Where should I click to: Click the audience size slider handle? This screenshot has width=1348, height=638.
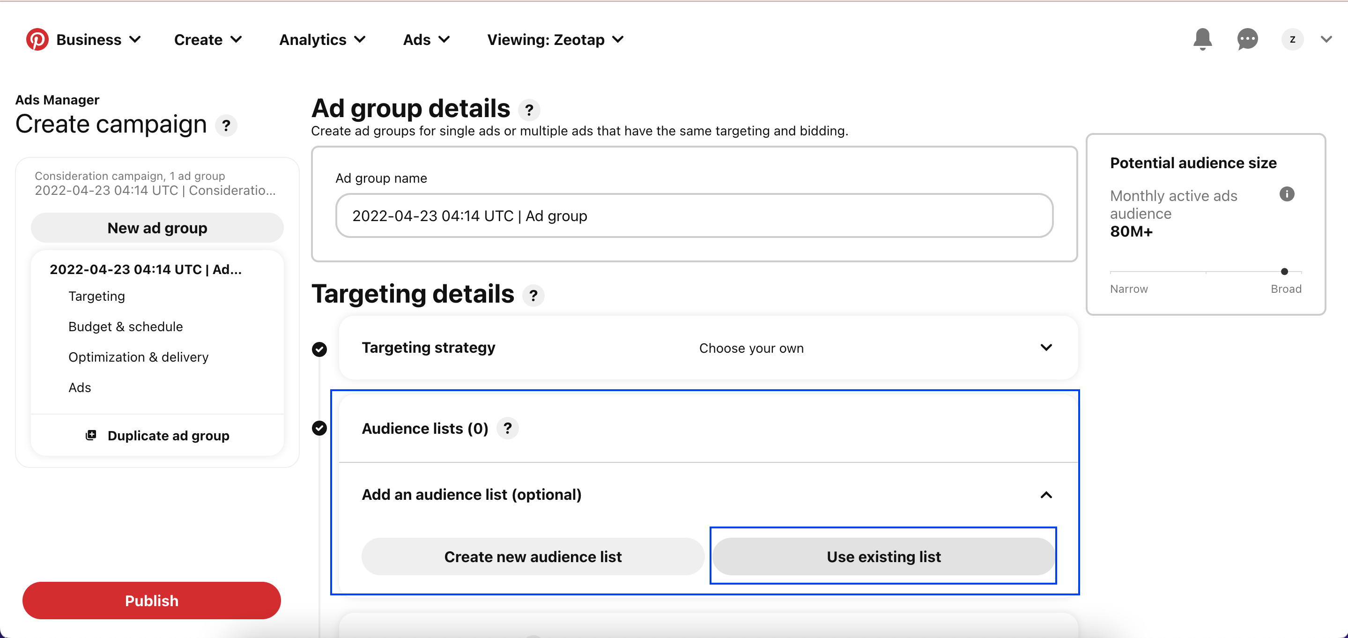point(1284,271)
